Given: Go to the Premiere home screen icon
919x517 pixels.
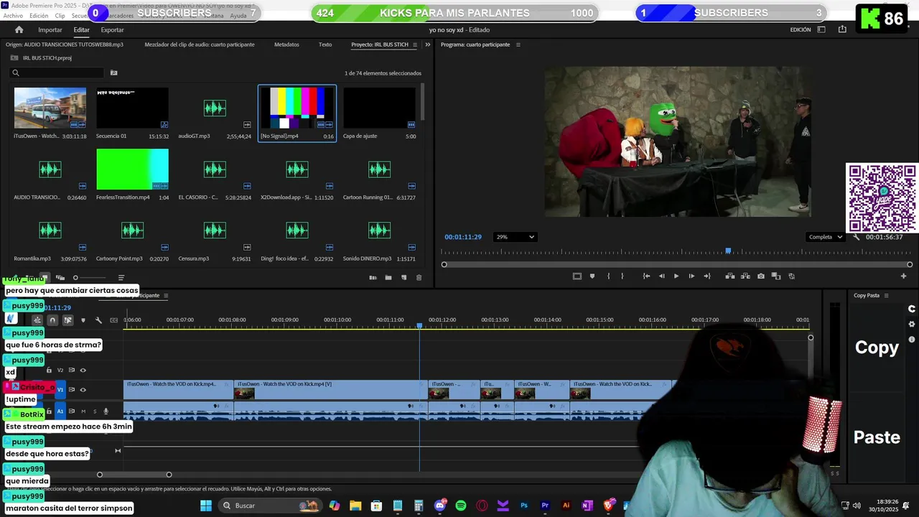Looking at the screenshot, I should click(19, 29).
